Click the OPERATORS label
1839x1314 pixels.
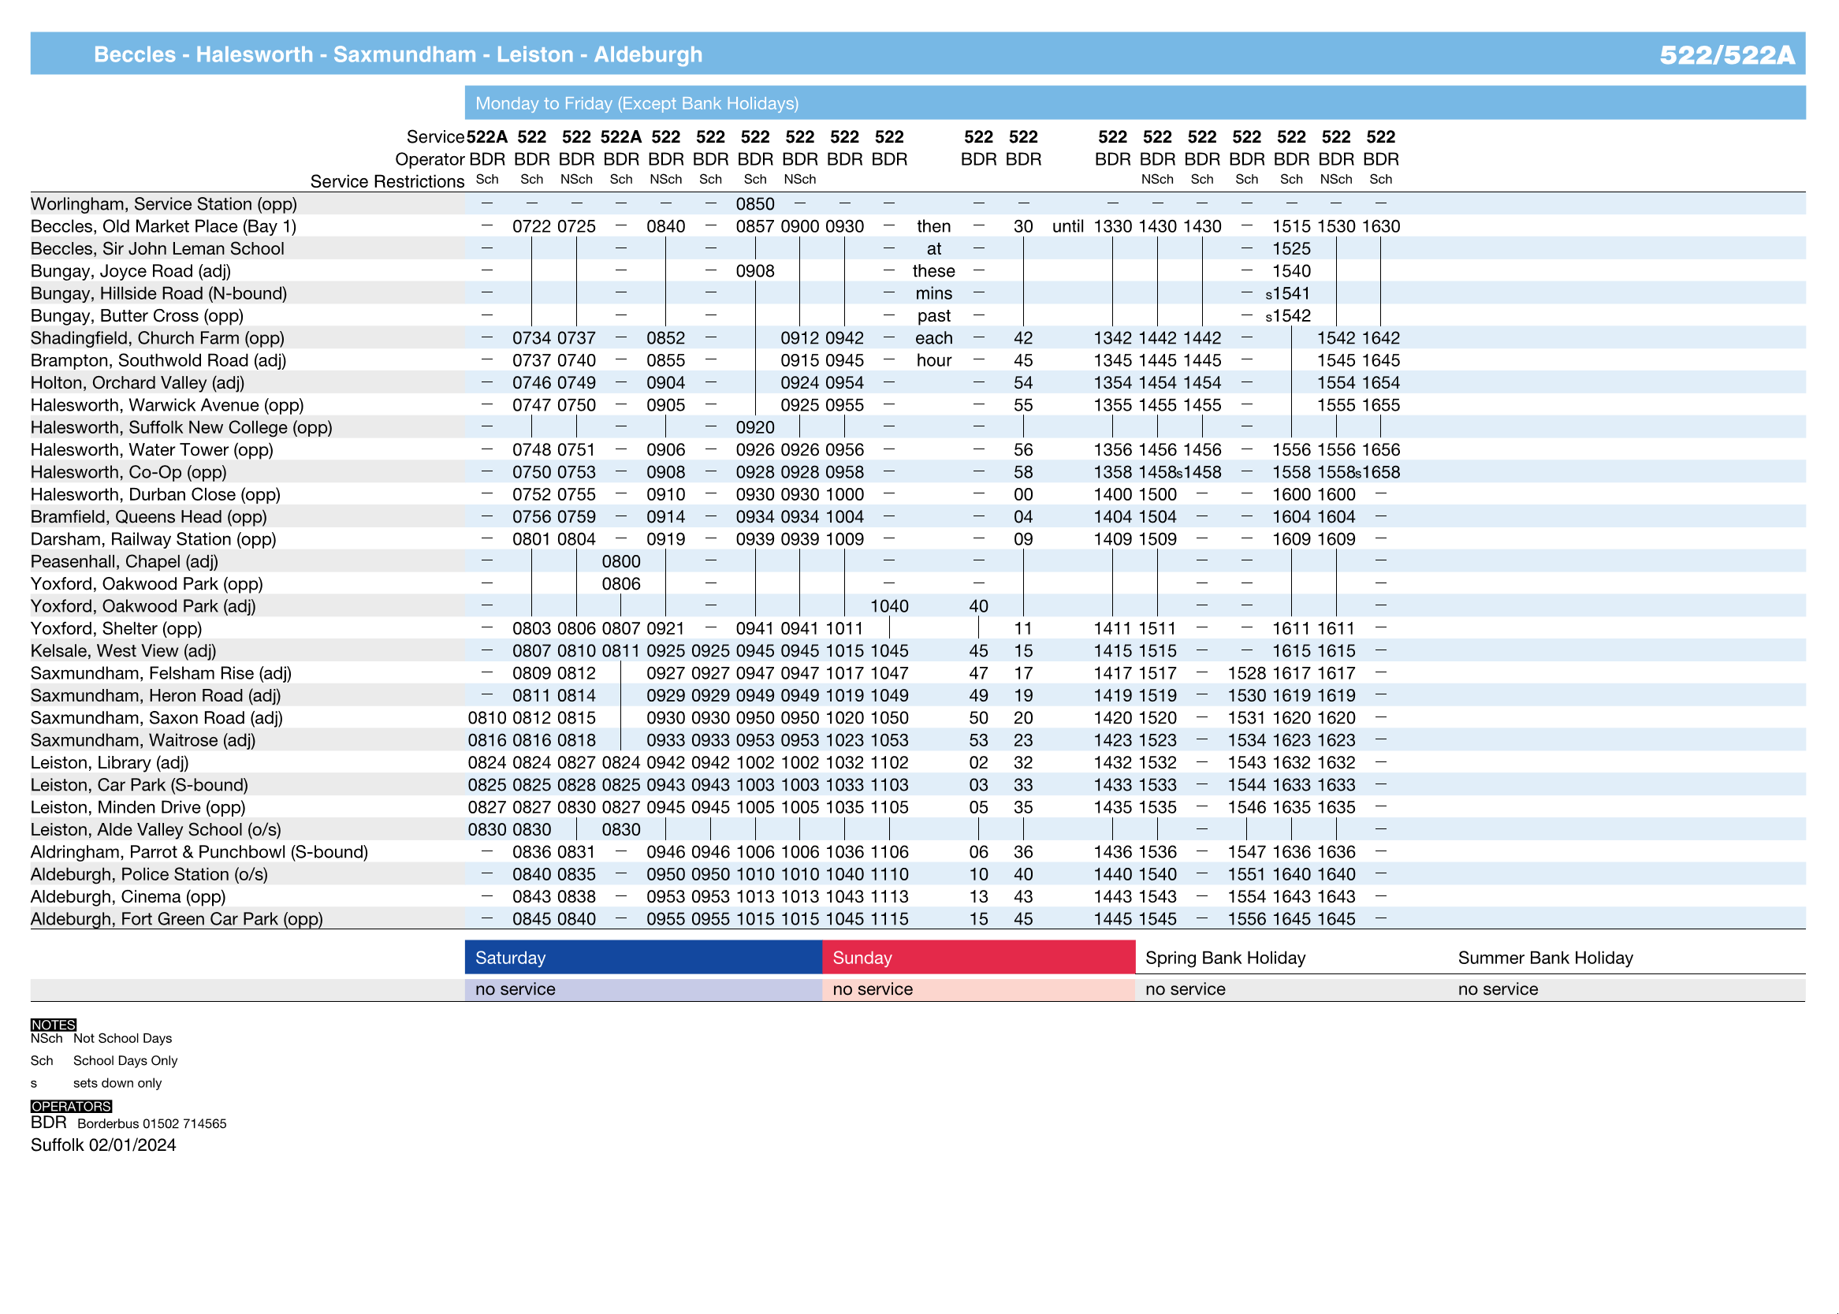point(71,1106)
